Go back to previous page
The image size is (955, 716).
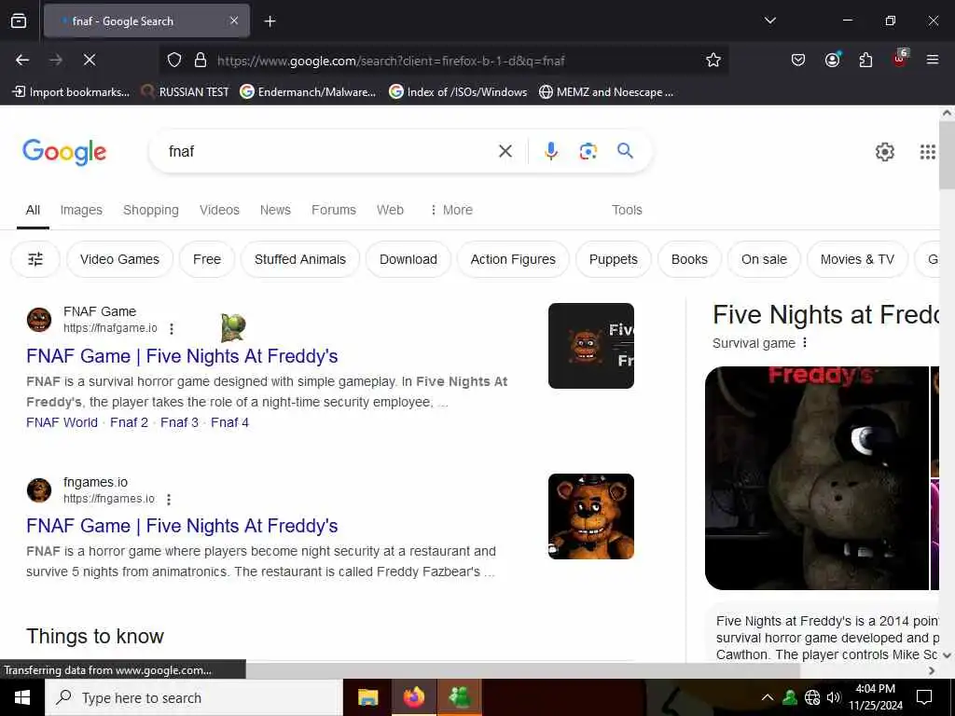[x=22, y=60]
